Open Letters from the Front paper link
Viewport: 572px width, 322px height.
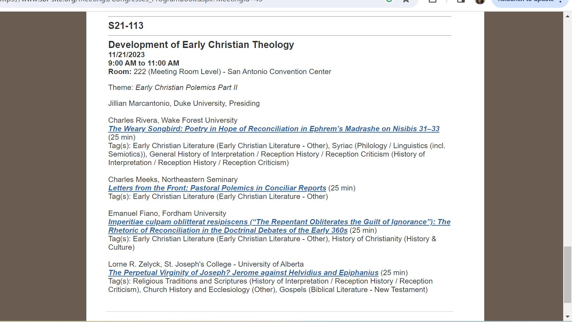pyautogui.click(x=217, y=188)
